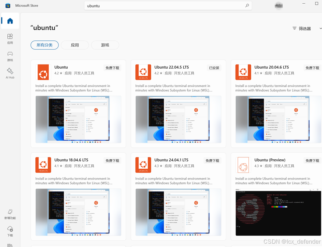This screenshot has height=247, width=322.
Task: Open the Library icon in the sidebar
Action: click(10, 245)
